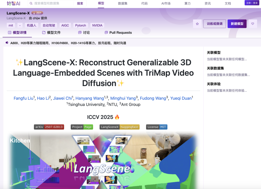Viewport: 261px width, 189px height.
Task: Open the arXiv 2507.02813 badge link
Action: coord(49,127)
